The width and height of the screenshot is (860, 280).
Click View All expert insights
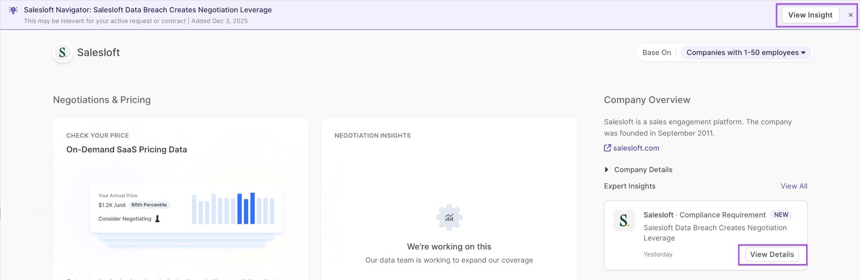click(794, 186)
